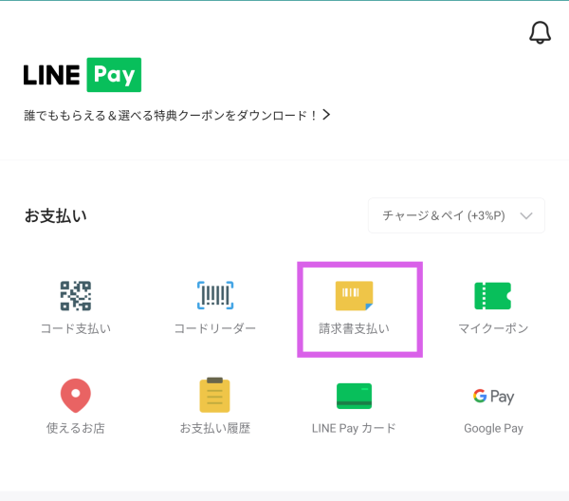Click the 請求書支払い label
Viewport: 569px width, 501px height.
pos(354,329)
